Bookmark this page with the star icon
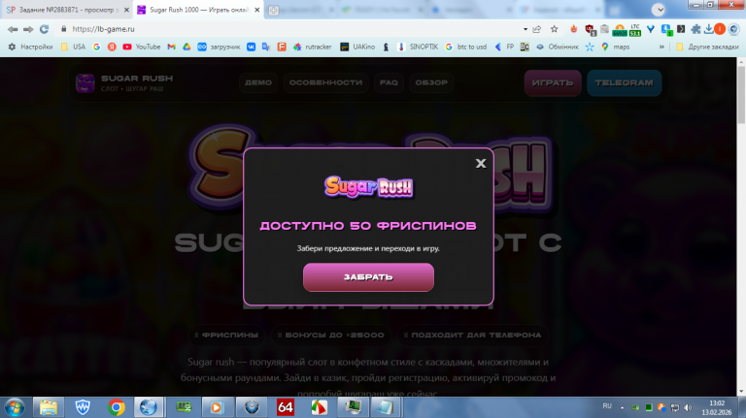Image resolution: width=746 pixels, height=418 pixels. pyautogui.click(x=555, y=29)
